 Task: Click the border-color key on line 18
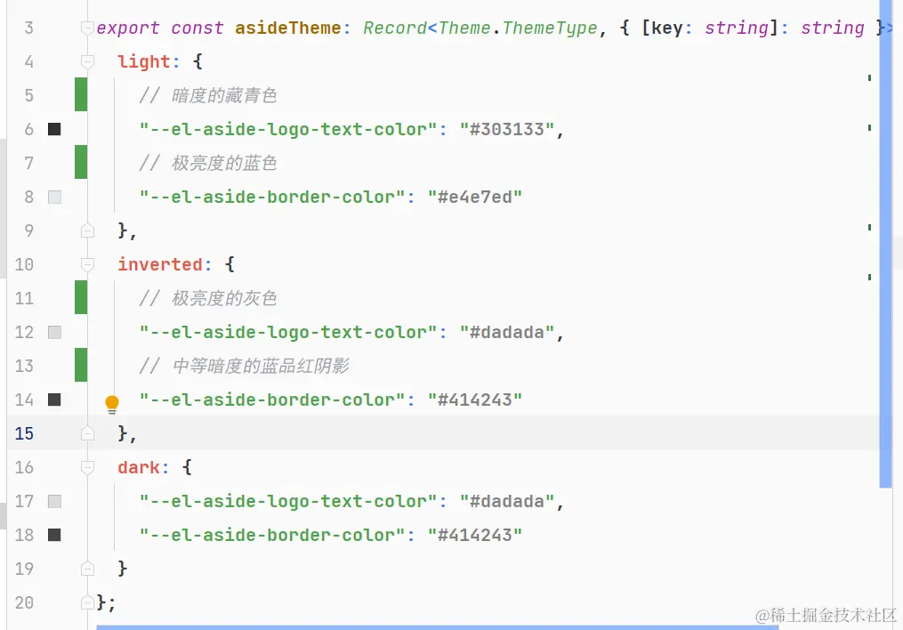click(x=272, y=535)
